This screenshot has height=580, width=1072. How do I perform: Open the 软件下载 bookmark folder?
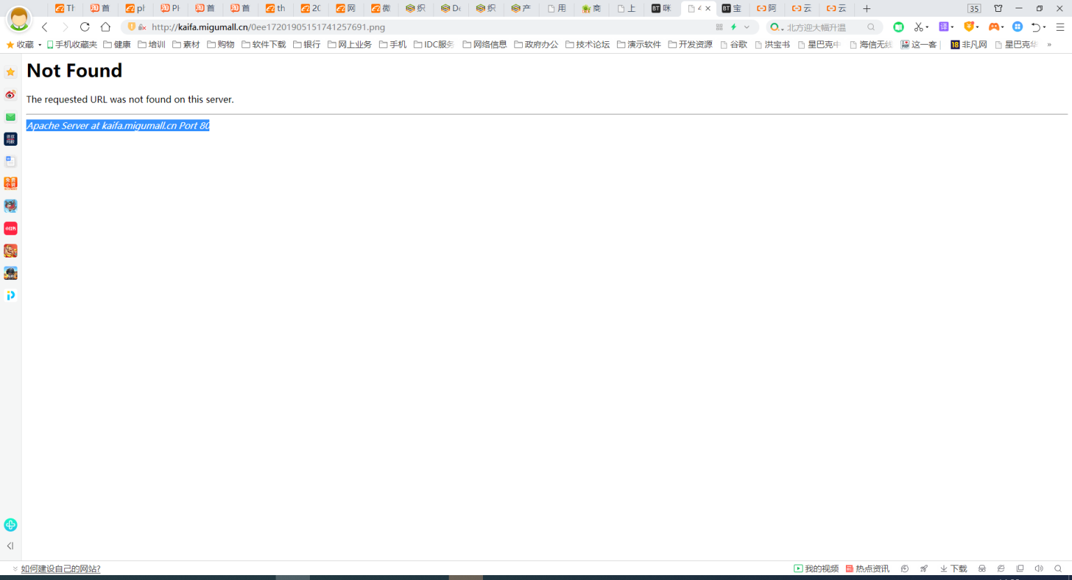(x=264, y=45)
